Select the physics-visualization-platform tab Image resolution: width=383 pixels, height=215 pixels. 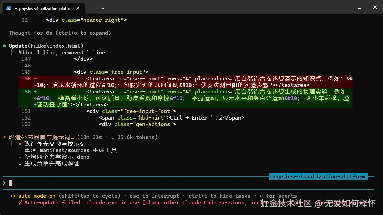point(44,8)
